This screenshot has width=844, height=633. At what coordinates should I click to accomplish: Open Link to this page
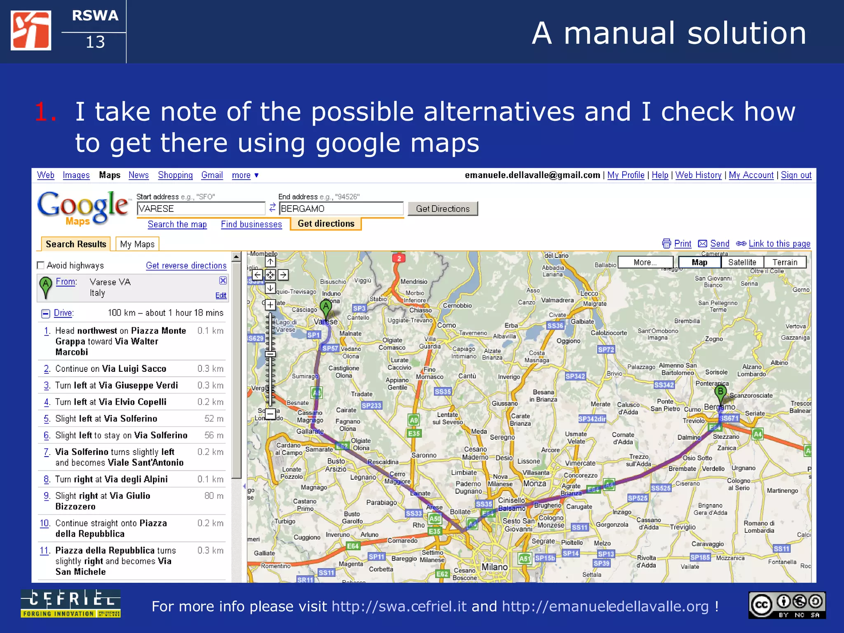click(x=779, y=244)
